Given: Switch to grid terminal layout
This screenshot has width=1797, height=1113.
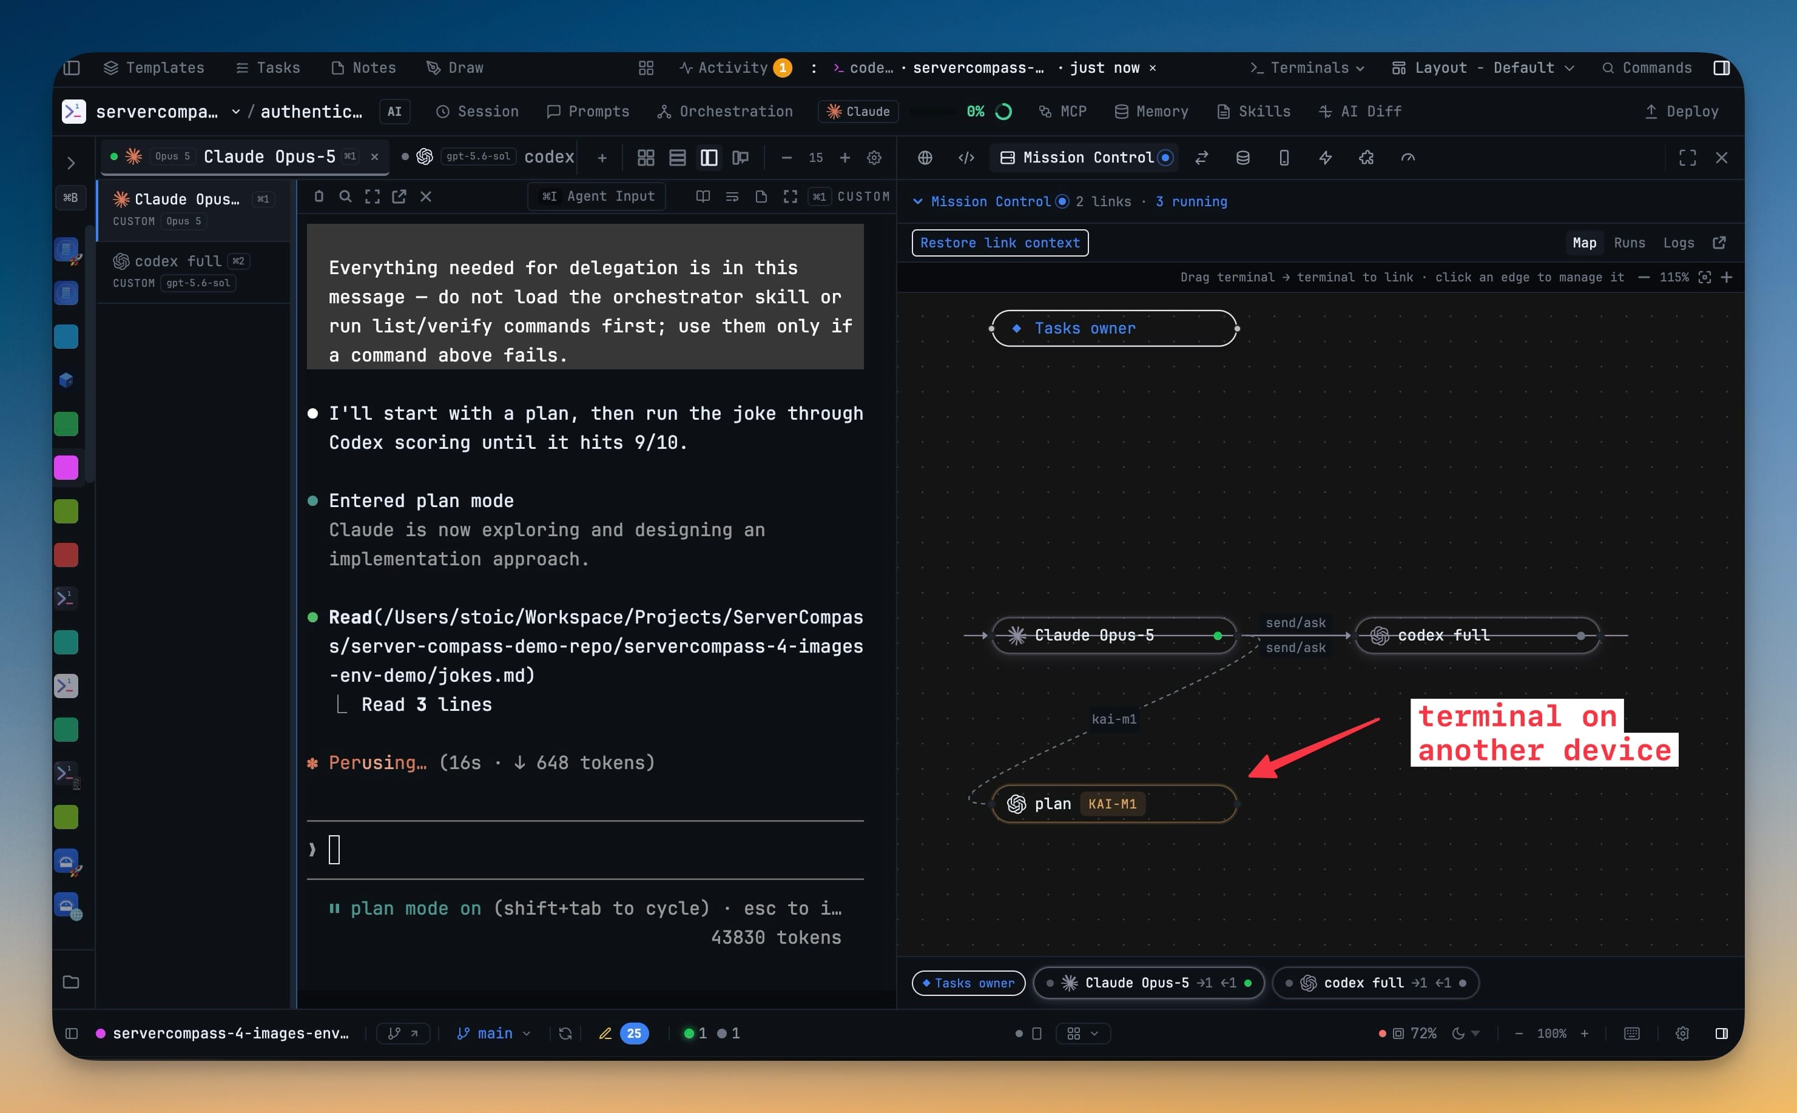Looking at the screenshot, I should (646, 158).
